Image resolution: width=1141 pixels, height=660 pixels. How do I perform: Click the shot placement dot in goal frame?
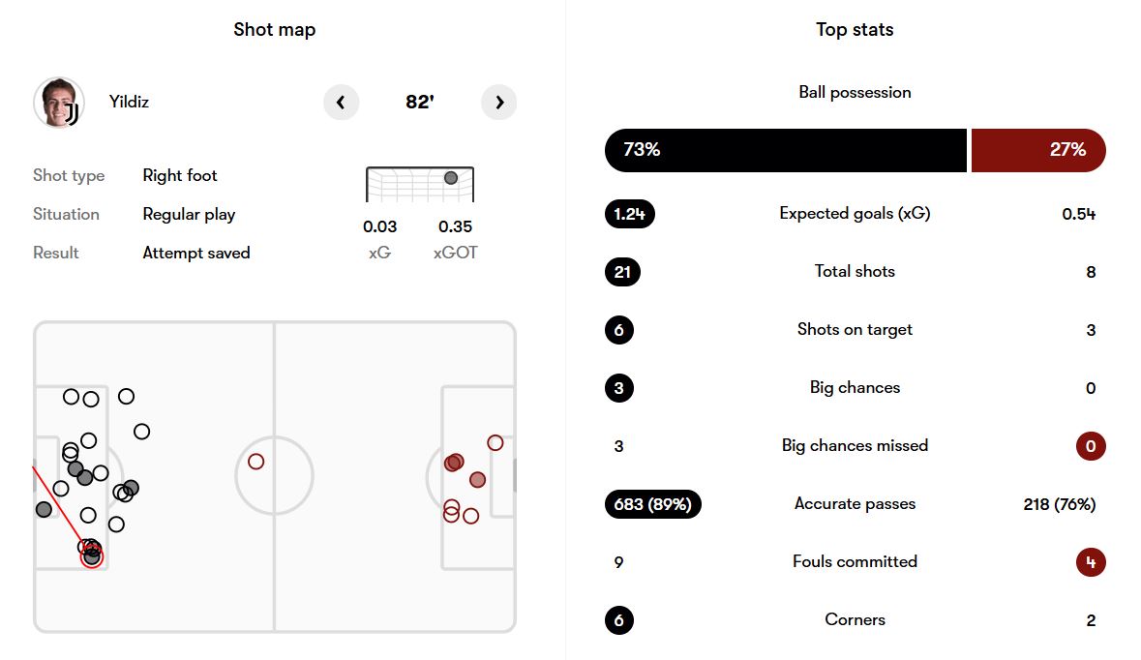451,178
